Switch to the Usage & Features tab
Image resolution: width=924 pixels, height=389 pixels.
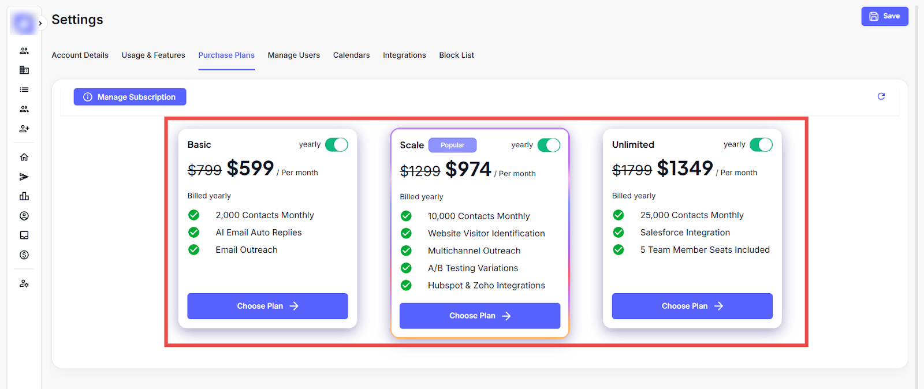(x=153, y=55)
